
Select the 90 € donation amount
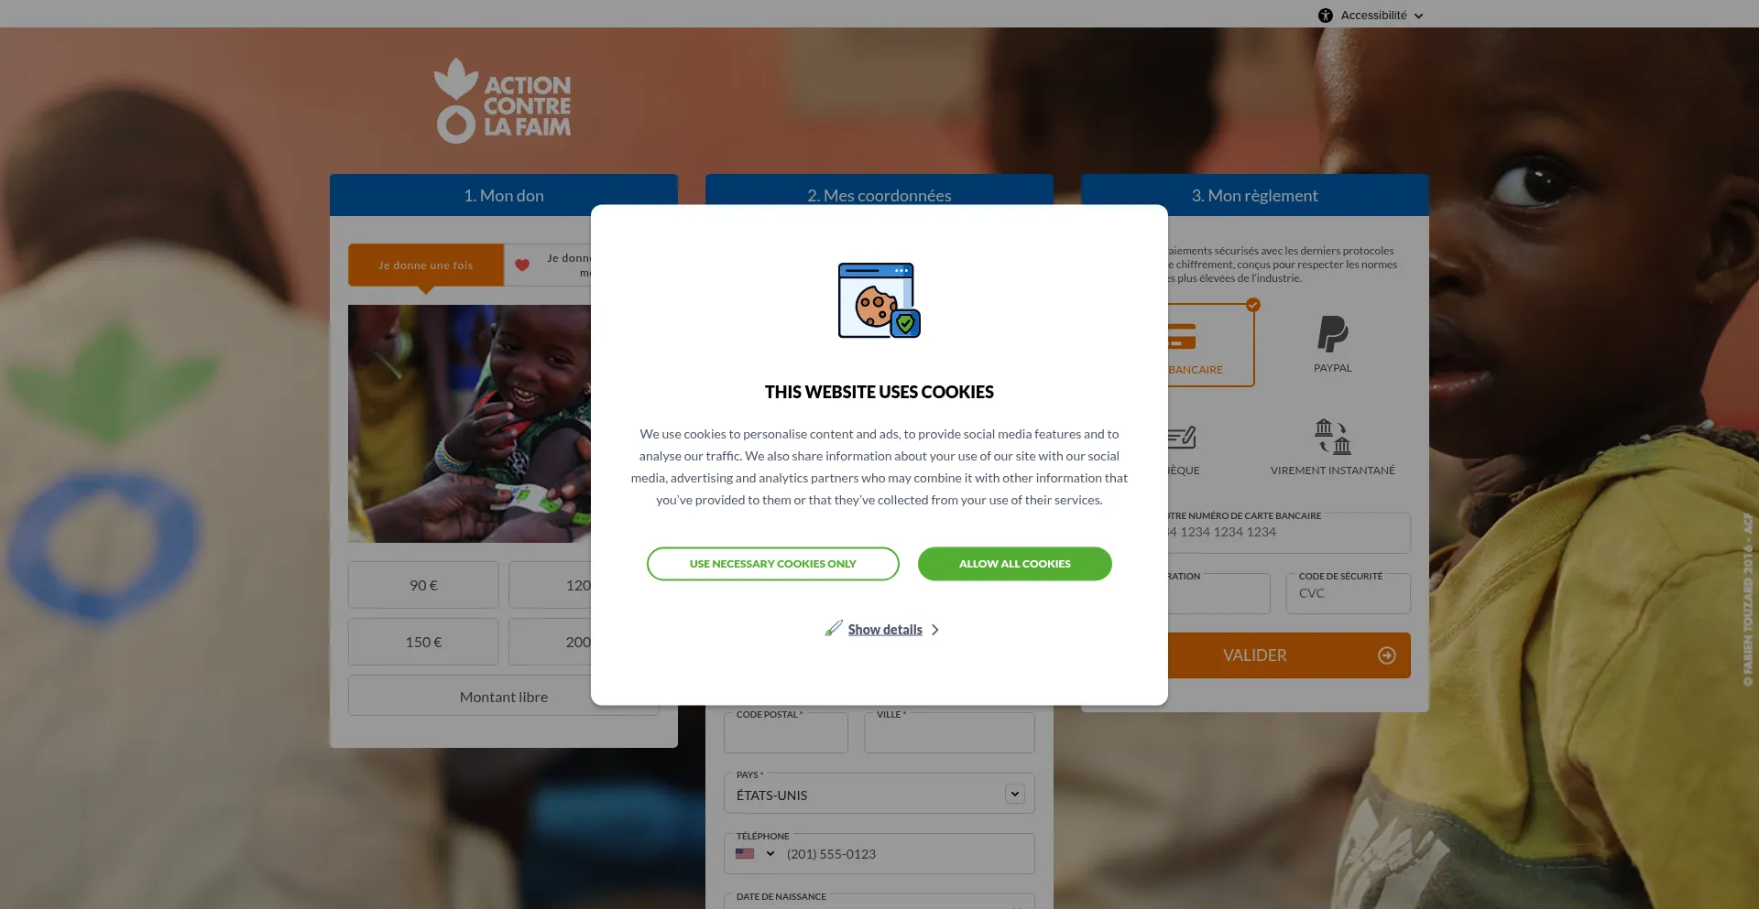423,585
